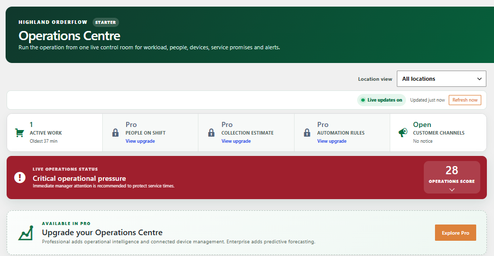This screenshot has height=256, width=494.
Task: Click the Explore Pro button
Action: tap(455, 233)
